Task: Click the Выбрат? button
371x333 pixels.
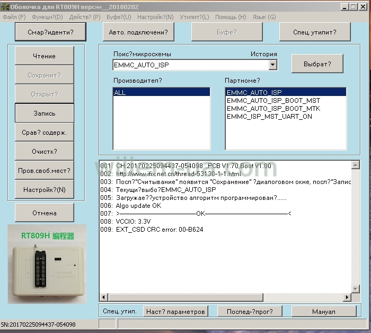Action: coord(317,64)
